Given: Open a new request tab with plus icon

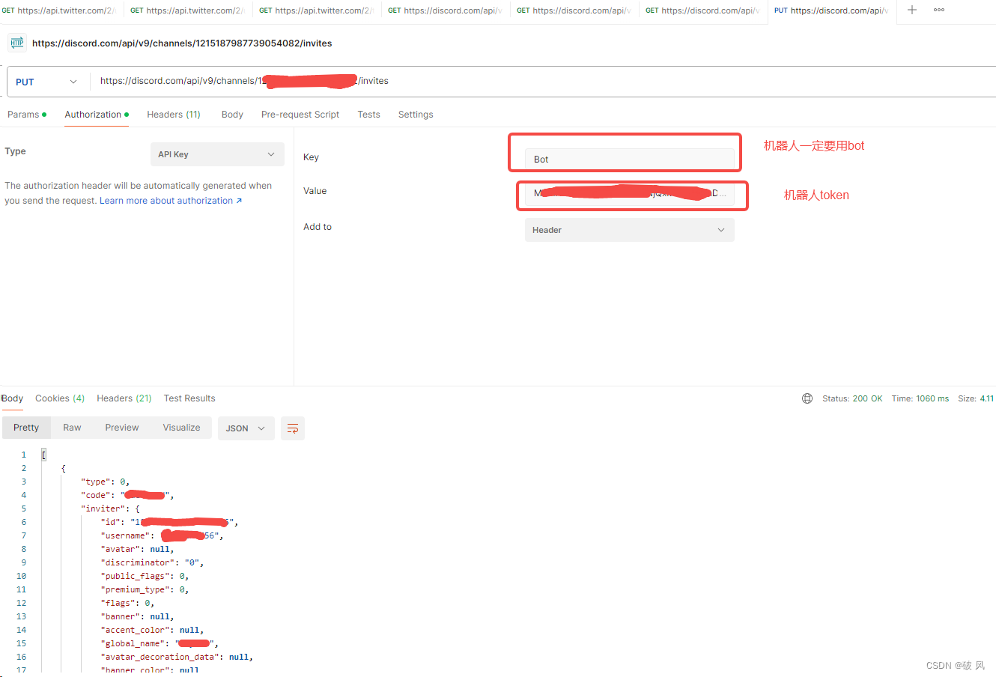Looking at the screenshot, I should pos(912,10).
